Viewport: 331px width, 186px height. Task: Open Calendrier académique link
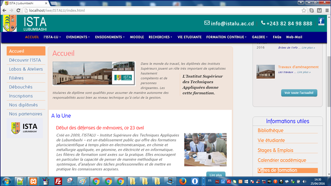coord(282,161)
